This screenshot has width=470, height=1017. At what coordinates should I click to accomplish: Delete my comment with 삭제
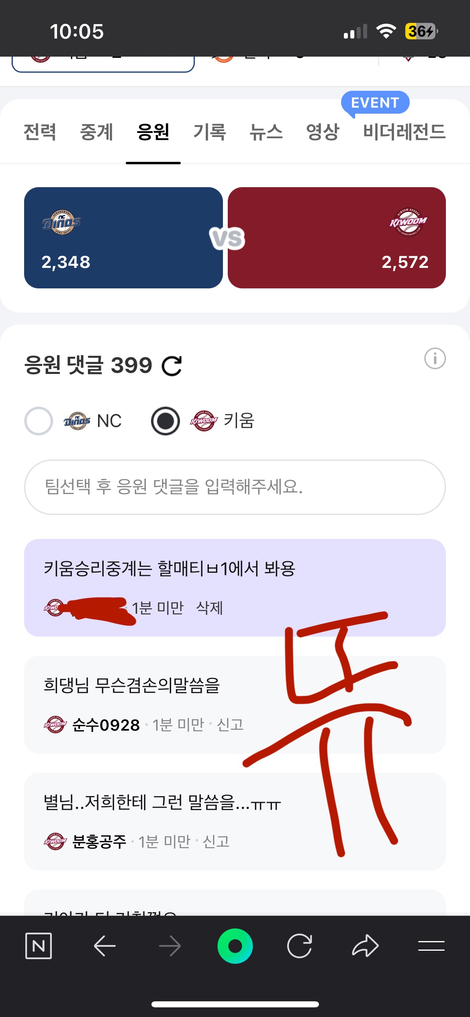click(x=209, y=608)
